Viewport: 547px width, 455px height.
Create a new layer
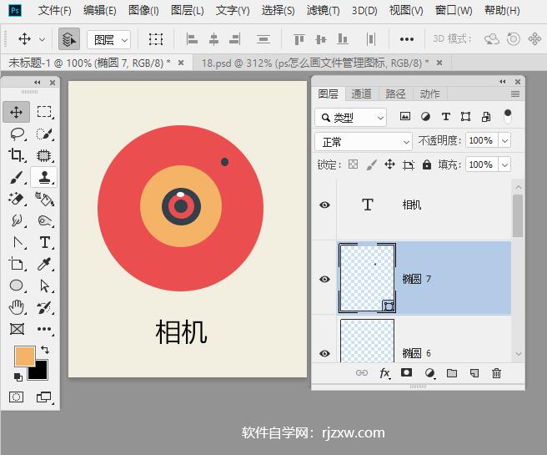(x=474, y=373)
